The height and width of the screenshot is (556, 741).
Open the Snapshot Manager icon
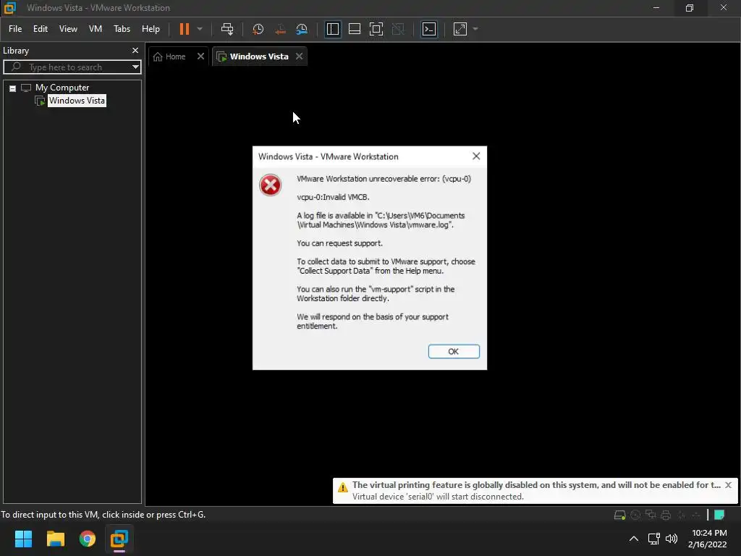coord(302,29)
